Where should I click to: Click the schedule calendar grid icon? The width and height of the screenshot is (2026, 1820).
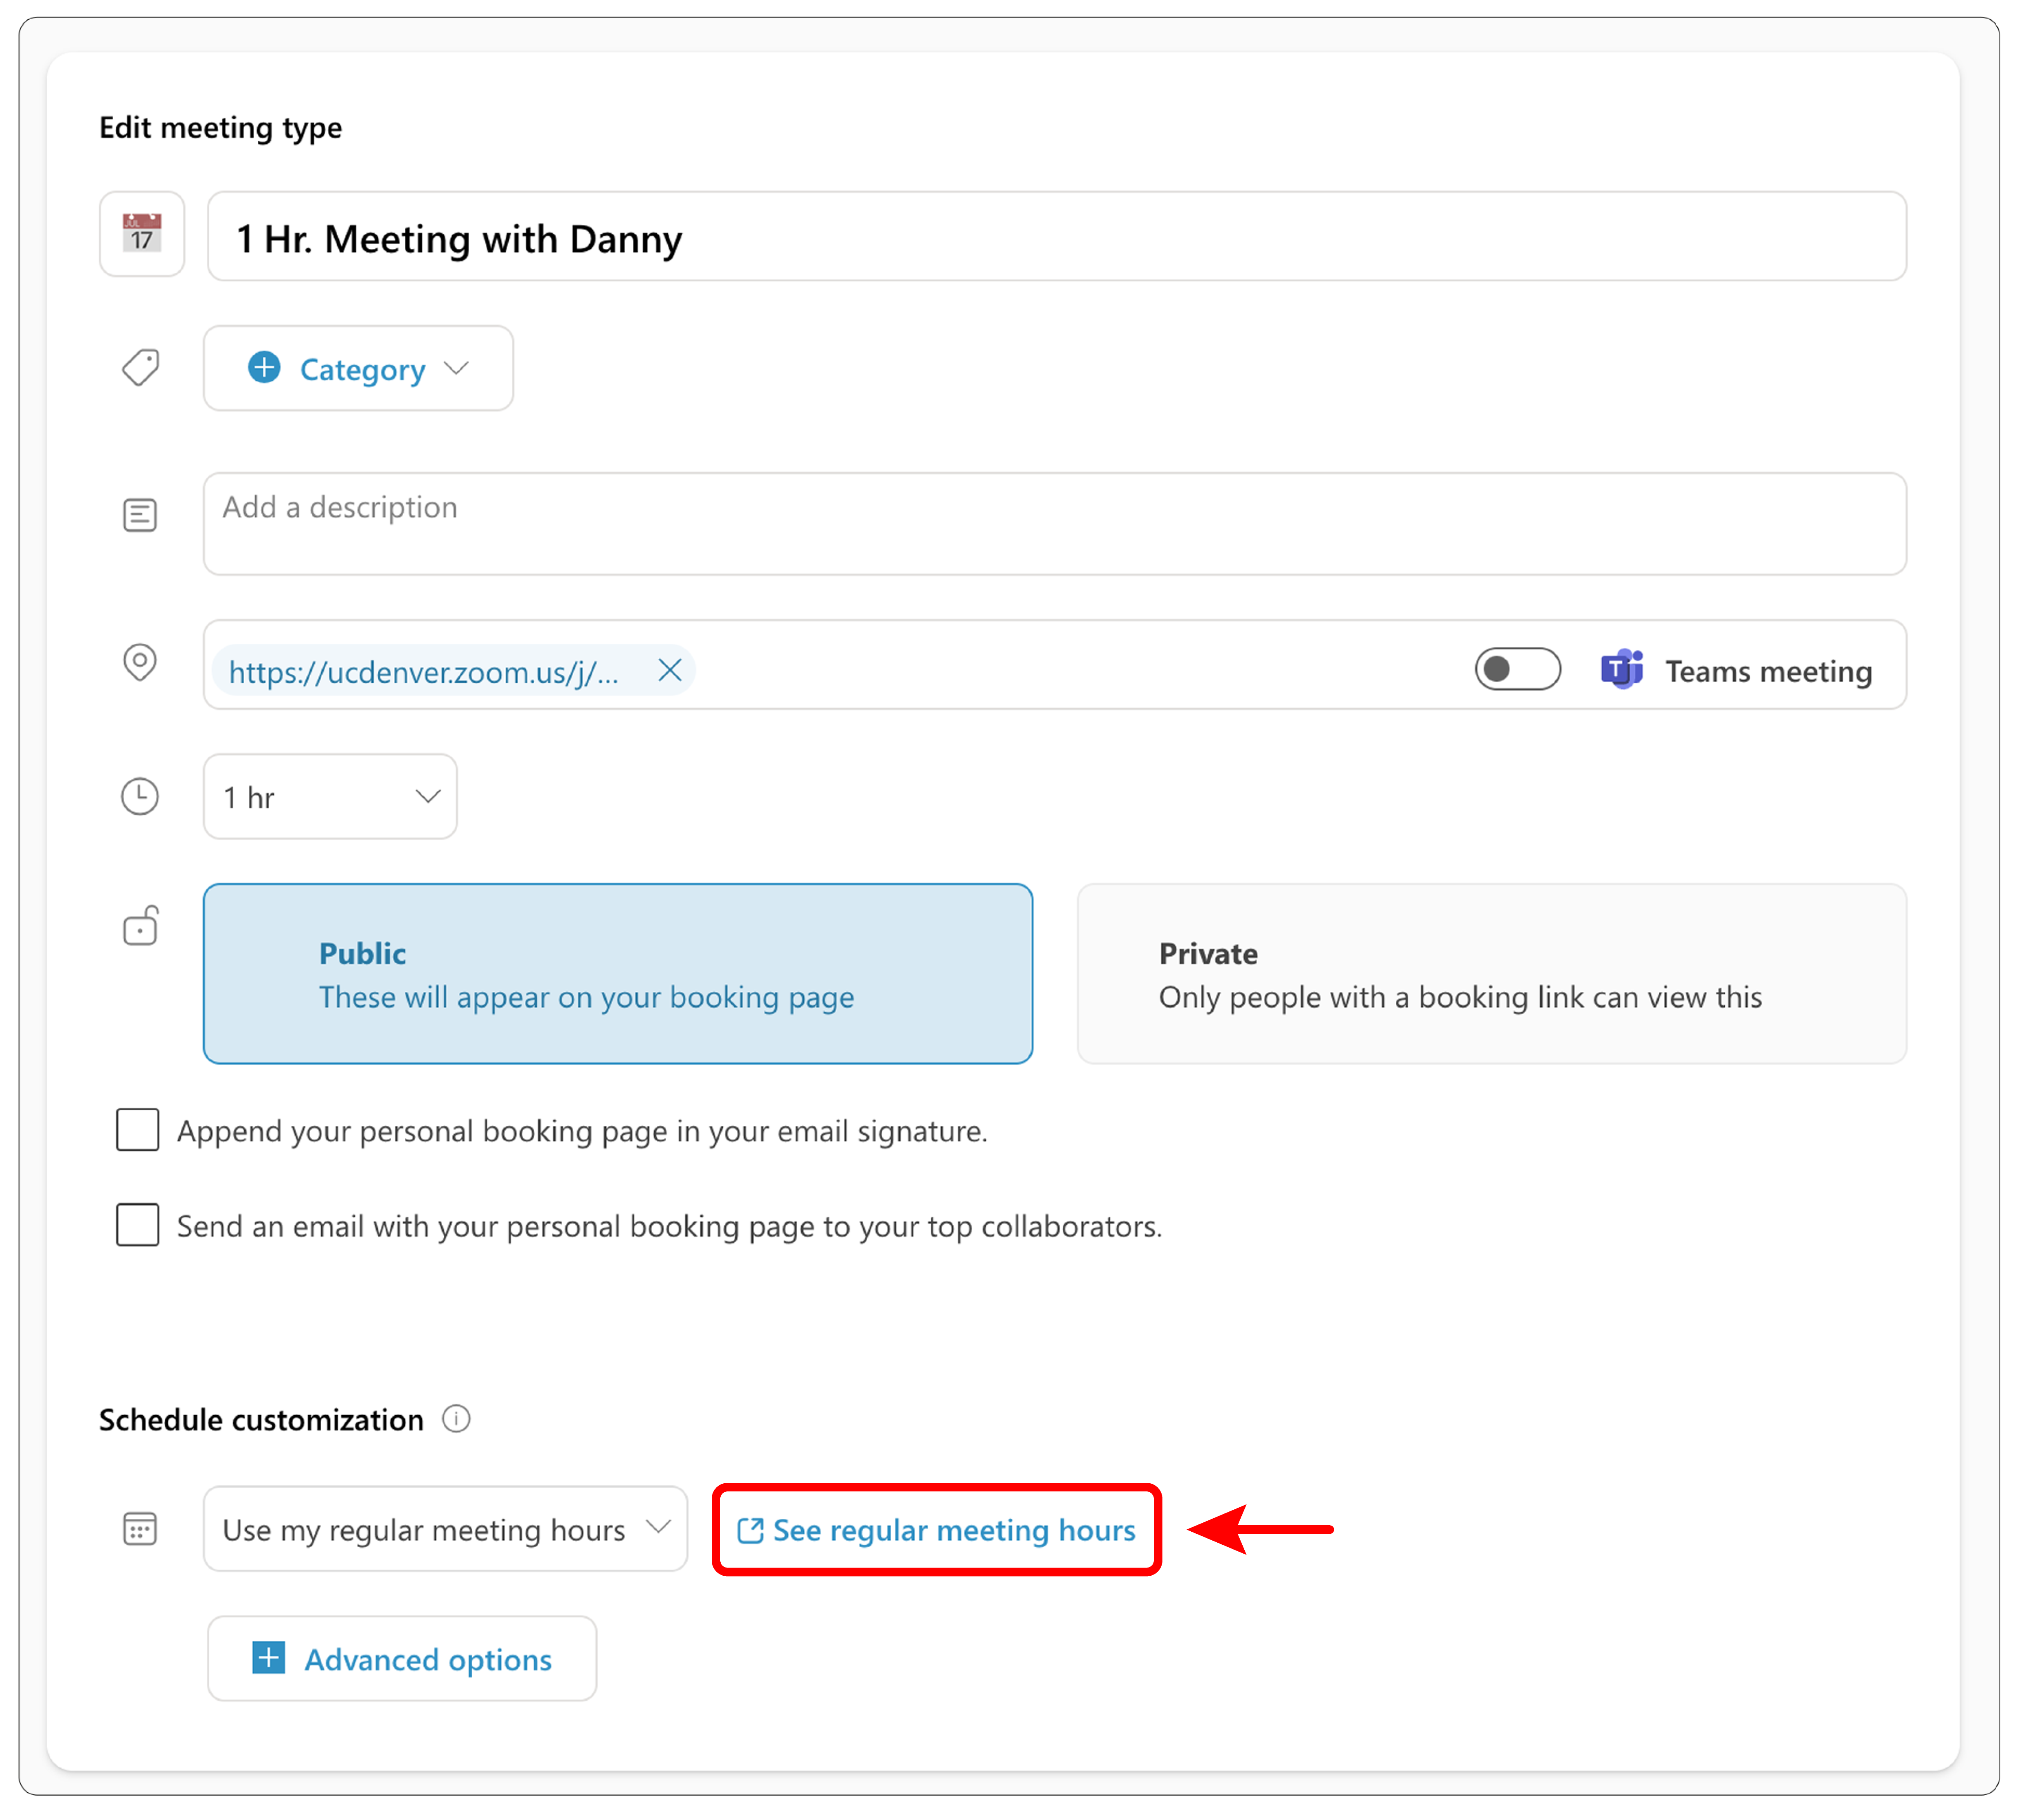[140, 1528]
